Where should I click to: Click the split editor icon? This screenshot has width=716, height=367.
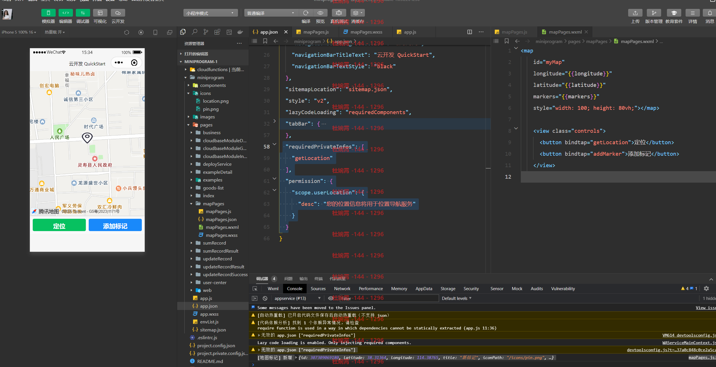coord(470,32)
